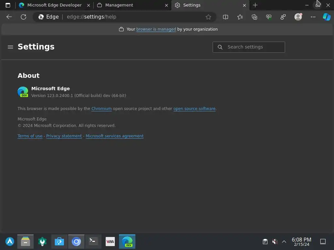Switch to Chromium browser in taskbar
The width and height of the screenshot is (334, 250).
[76, 242]
